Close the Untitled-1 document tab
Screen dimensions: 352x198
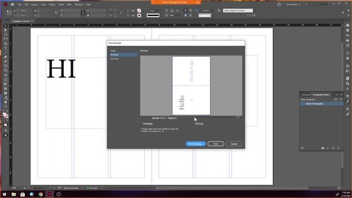(32, 21)
